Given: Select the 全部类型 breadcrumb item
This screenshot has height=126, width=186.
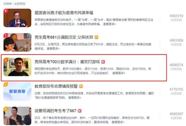Looking at the screenshot, I should [x=20, y=4].
